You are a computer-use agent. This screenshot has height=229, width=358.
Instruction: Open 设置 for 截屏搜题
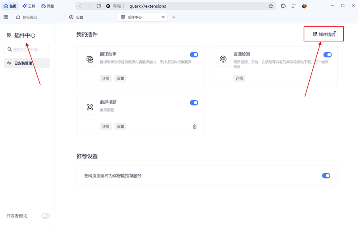pos(120,126)
